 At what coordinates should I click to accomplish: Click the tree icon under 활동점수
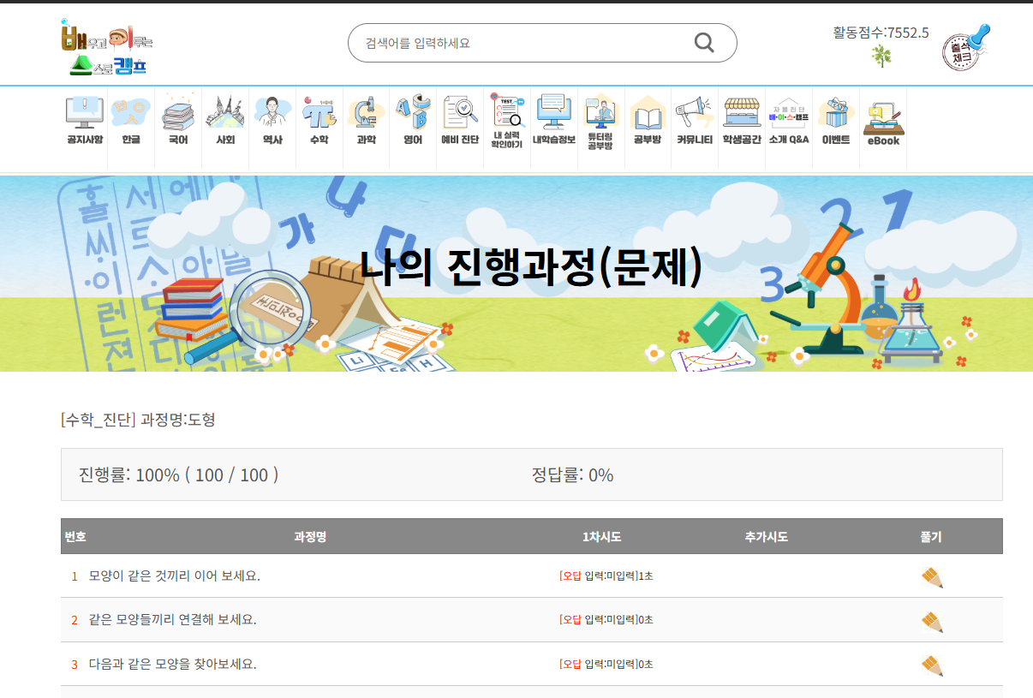[881, 57]
